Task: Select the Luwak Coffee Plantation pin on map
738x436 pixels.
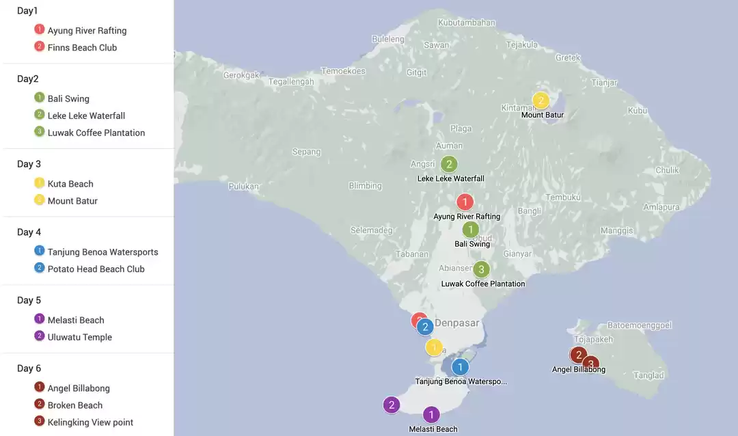Action: pos(481,269)
